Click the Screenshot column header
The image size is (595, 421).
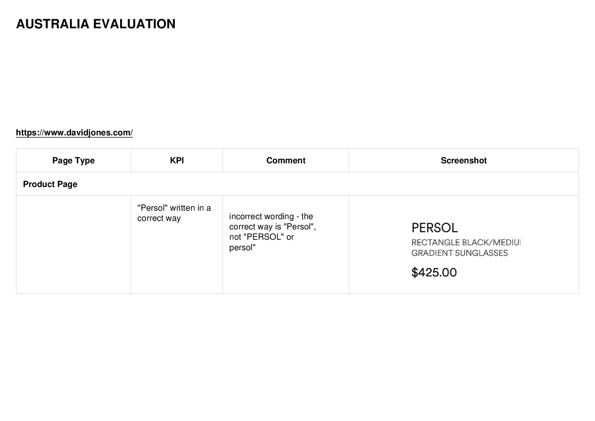(464, 160)
